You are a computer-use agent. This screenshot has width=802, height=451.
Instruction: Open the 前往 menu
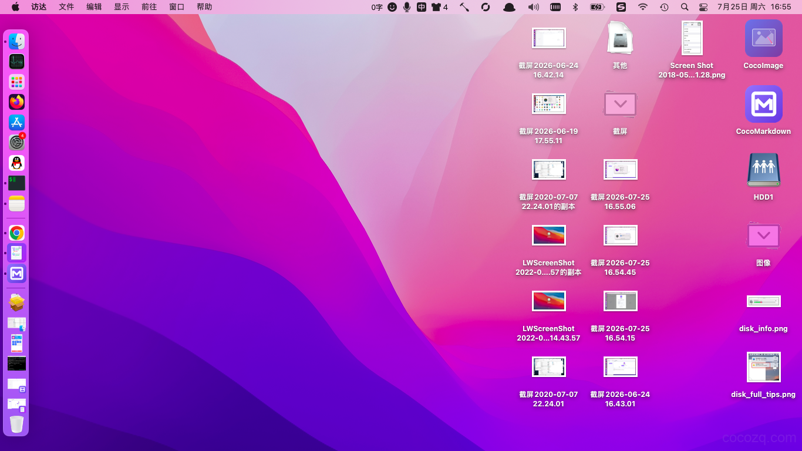tap(149, 7)
